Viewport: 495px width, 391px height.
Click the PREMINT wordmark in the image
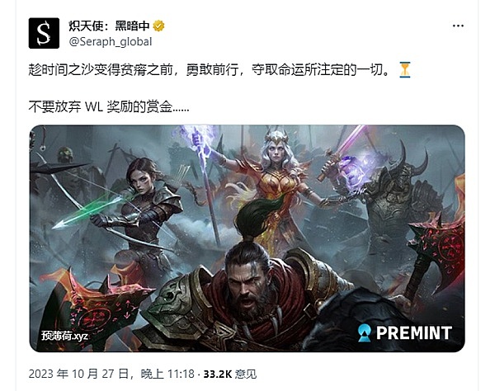pyautogui.click(x=414, y=333)
